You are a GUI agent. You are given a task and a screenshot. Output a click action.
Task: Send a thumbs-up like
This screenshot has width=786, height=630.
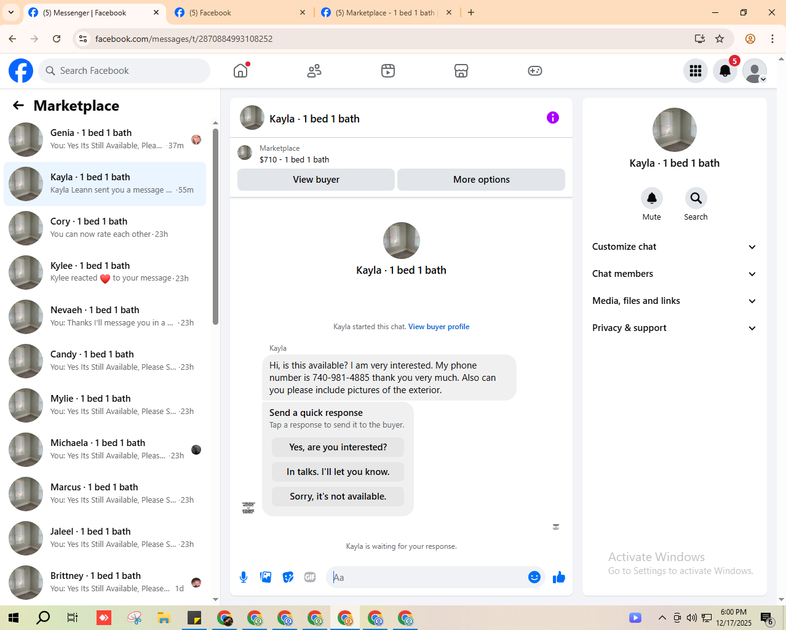click(559, 577)
